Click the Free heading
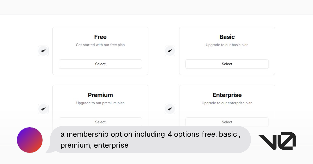Image resolution: width=313 pixels, height=164 pixels. (100, 37)
